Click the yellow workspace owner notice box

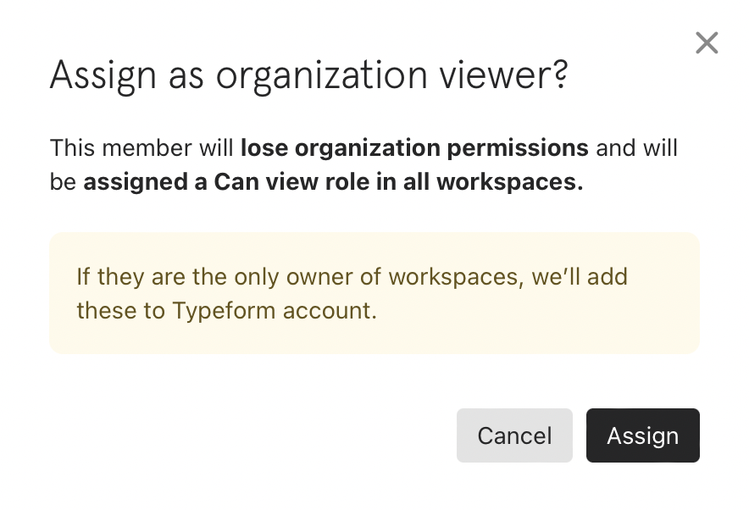click(374, 293)
